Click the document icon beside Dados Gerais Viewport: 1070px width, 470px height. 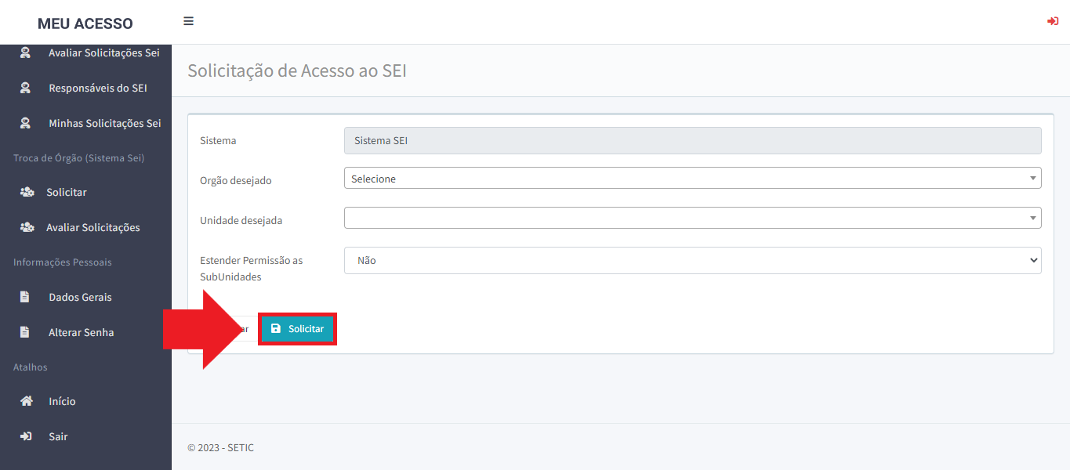(25, 297)
